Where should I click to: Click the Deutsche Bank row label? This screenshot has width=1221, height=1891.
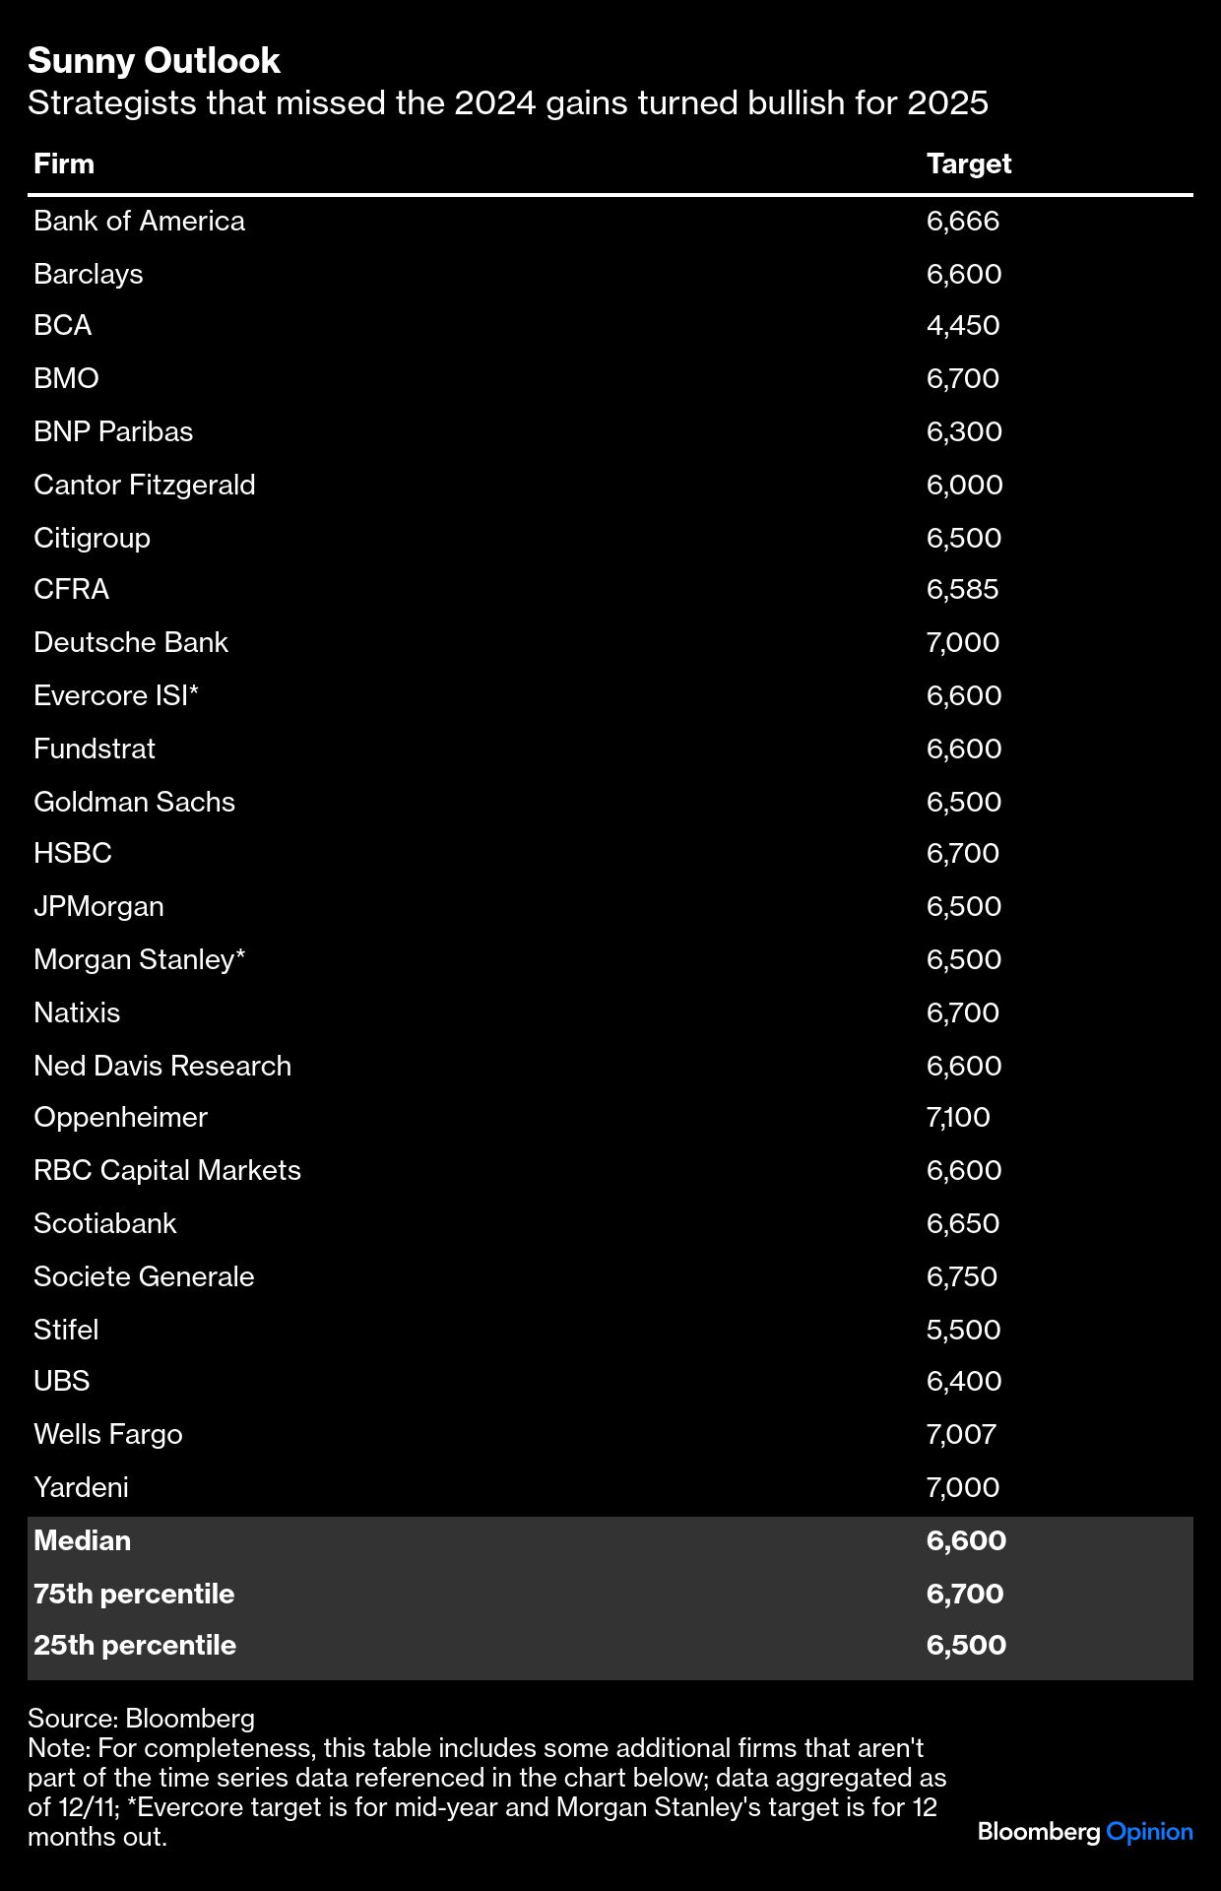pos(130,642)
